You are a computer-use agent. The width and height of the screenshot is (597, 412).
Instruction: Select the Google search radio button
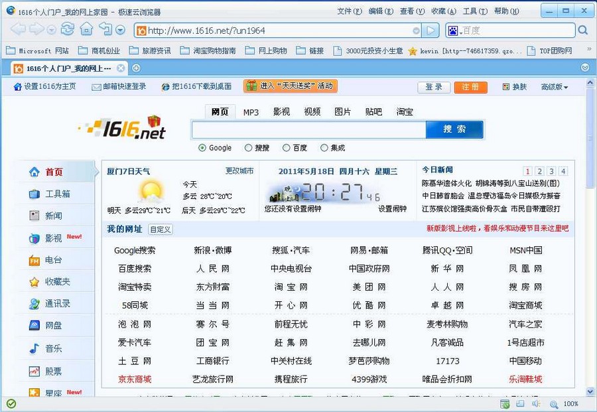click(202, 148)
